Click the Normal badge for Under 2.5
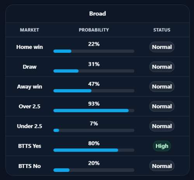Viewport: 194px width, 180px height. tap(162, 126)
